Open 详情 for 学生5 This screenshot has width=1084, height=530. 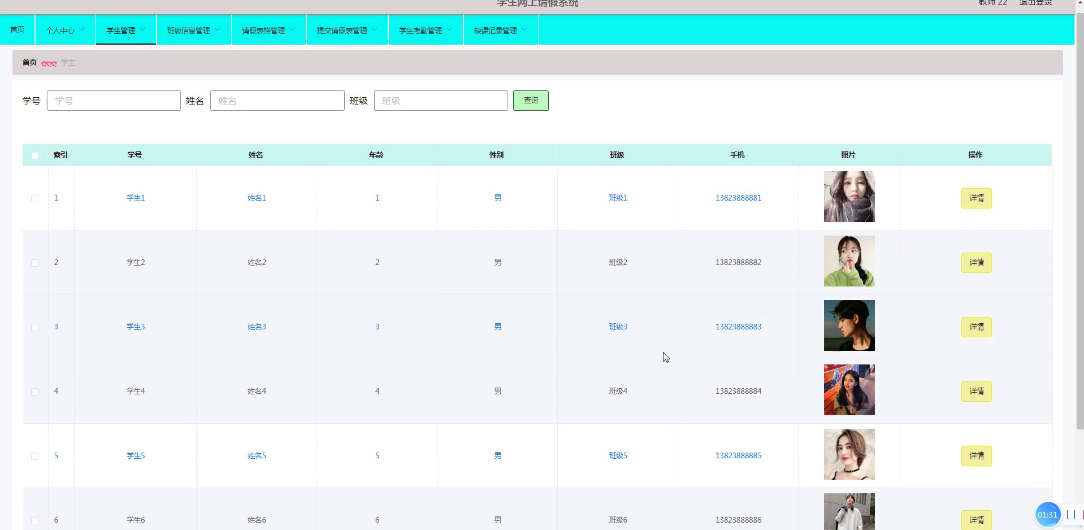tap(976, 456)
